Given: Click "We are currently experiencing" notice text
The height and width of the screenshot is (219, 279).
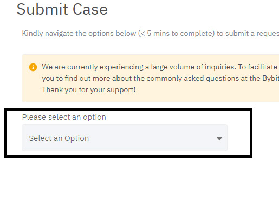Looking at the screenshot, I should [x=93, y=67].
